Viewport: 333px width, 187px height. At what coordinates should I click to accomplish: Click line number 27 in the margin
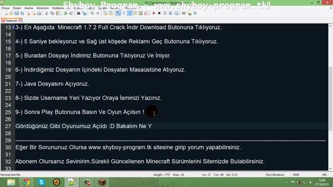coord(8,126)
